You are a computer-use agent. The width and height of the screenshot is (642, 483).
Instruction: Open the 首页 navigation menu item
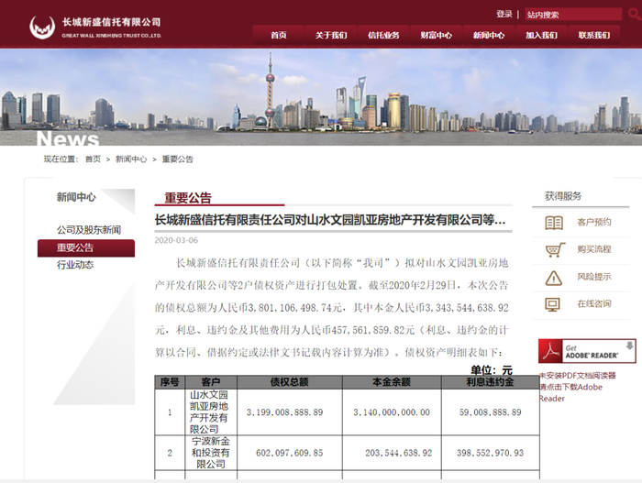pyautogui.click(x=279, y=35)
